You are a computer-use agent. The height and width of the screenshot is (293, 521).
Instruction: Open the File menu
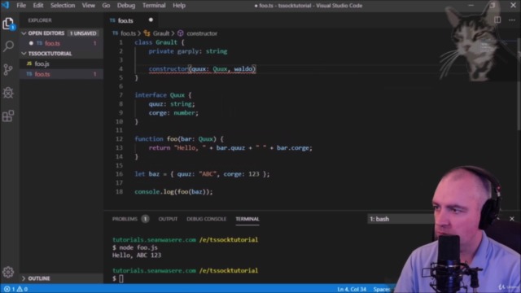pyautogui.click(x=21, y=6)
